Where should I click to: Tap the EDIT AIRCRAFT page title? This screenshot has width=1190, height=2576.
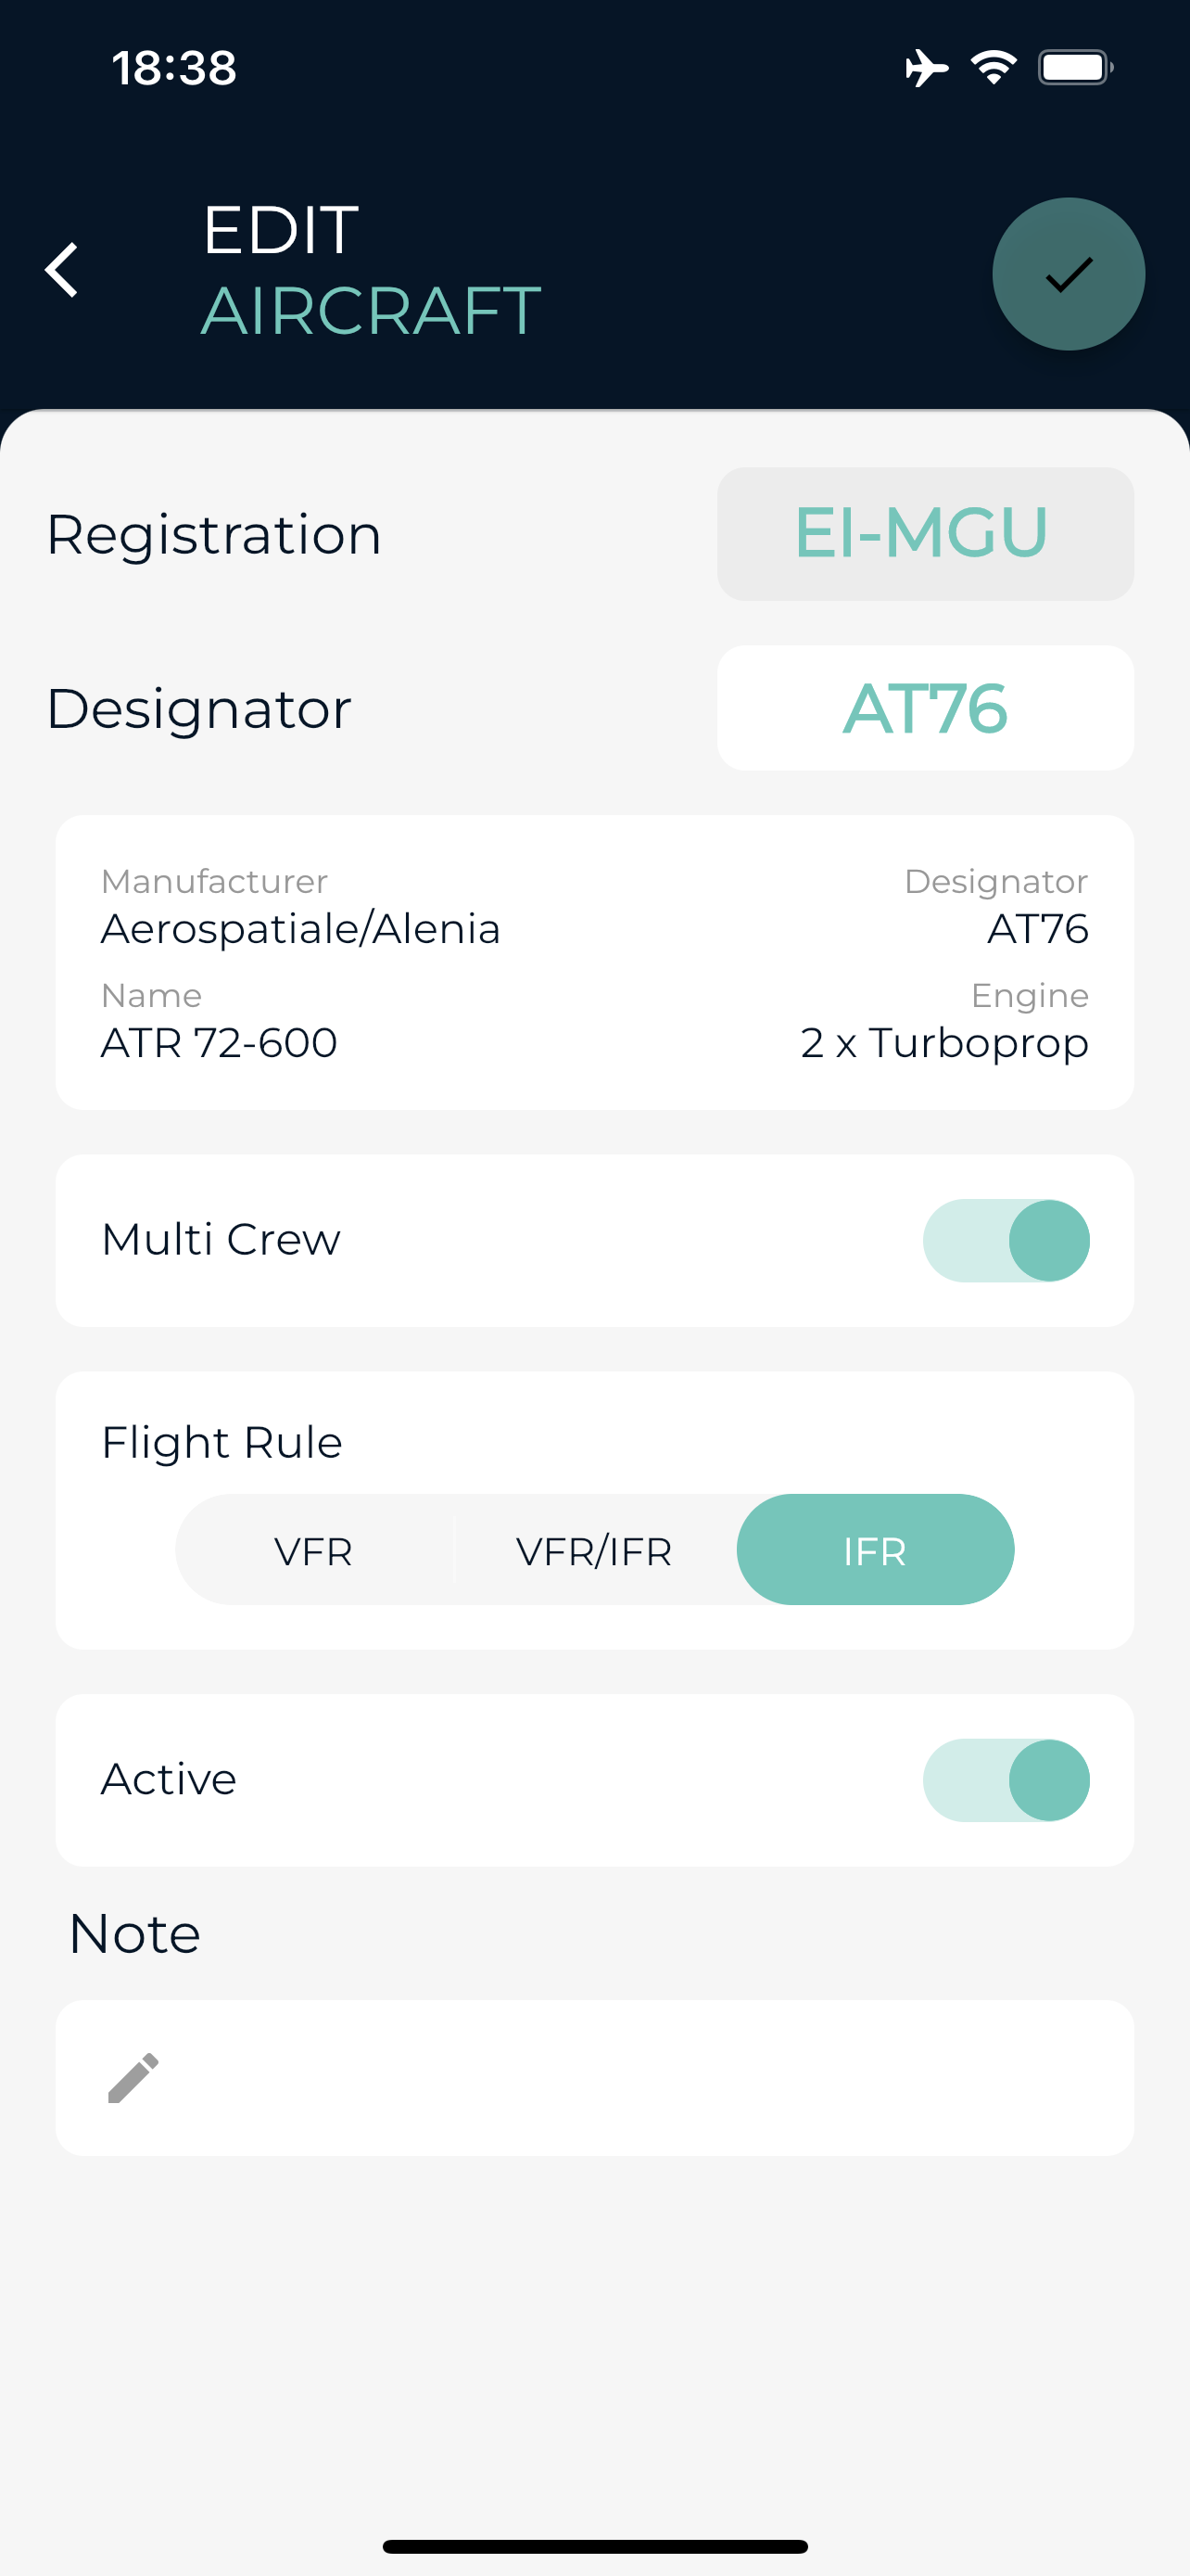(371, 270)
